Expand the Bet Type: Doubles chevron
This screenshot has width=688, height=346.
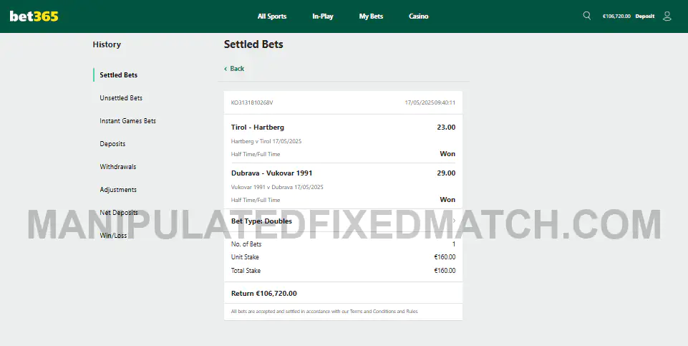454,221
